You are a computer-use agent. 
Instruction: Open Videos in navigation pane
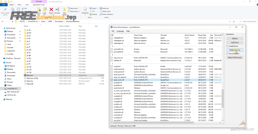pos(9,85)
